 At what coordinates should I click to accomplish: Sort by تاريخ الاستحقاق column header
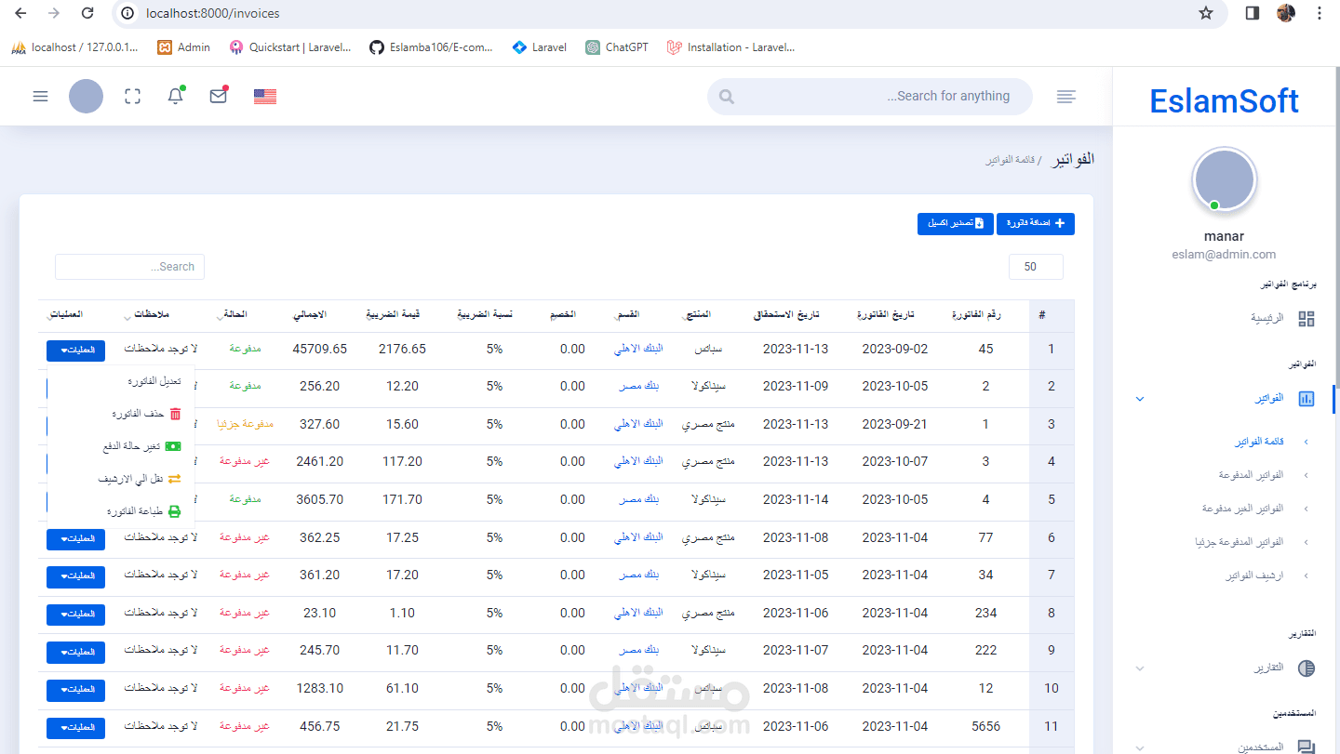[x=785, y=315]
